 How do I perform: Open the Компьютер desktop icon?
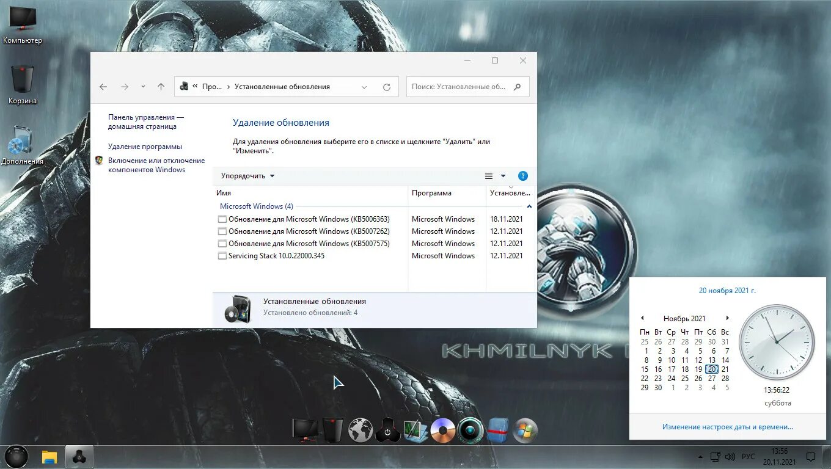[x=23, y=26]
